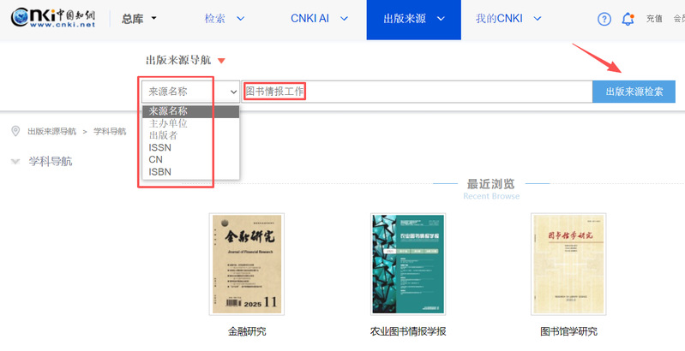The image size is (685, 351).
Task: Open the 来源名称 search field combo box
Action: 190,92
